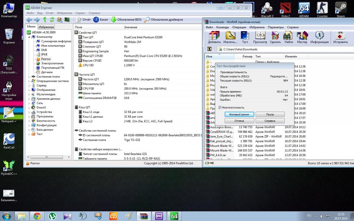Screen dimensions: 354x221
Task: Open uTorrent from the Windows taskbar
Action: coord(53,216)
